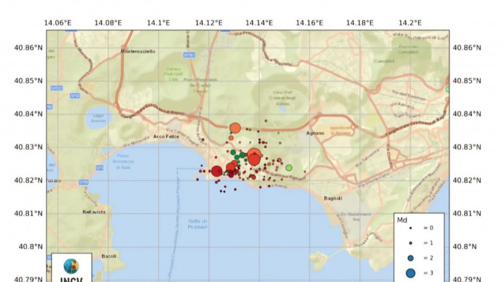Screen dimensions: 503x282
Task: Click the 14.06°E longitude label
Action: tap(58, 23)
